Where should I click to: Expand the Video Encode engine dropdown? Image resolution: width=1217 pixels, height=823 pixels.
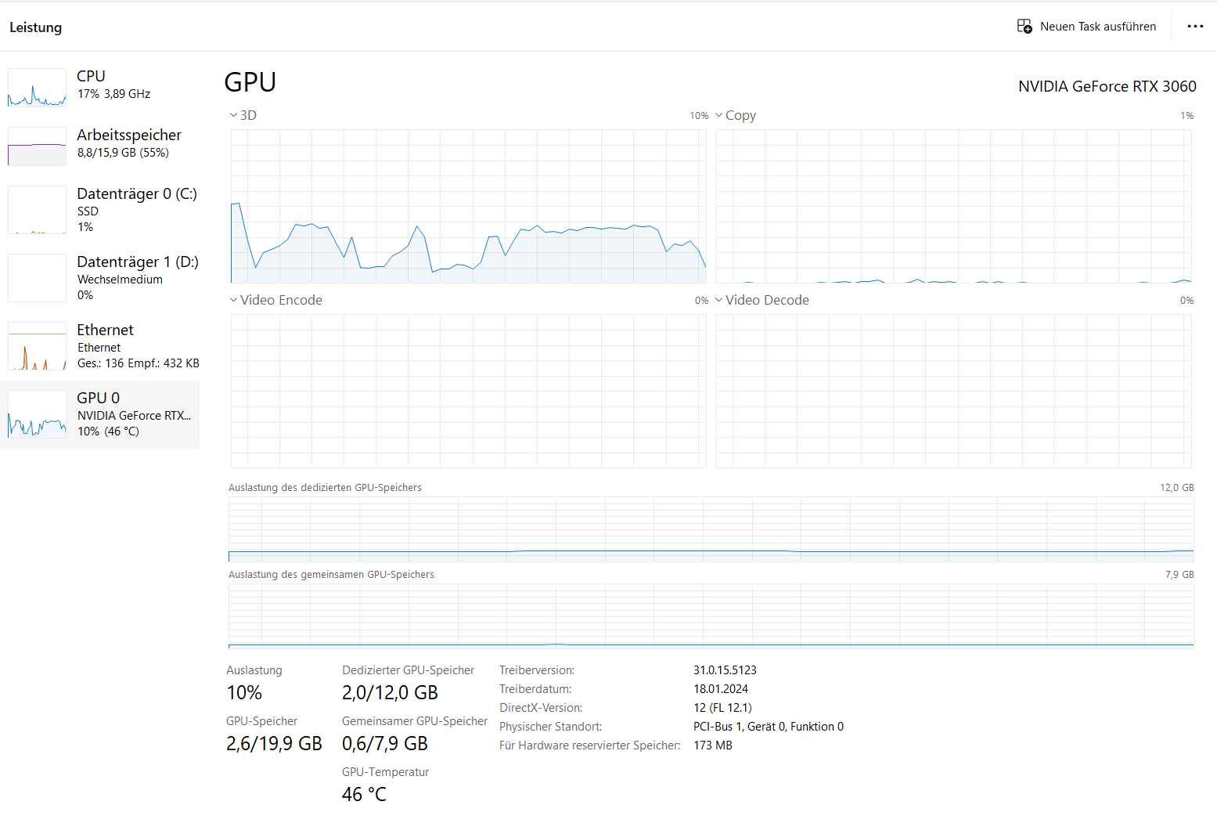click(233, 300)
